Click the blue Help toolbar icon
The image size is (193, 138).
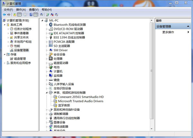tap(31, 14)
